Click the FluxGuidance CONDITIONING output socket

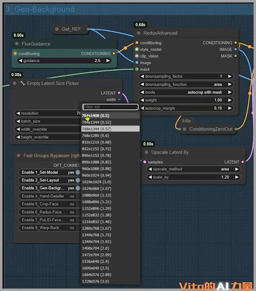[114, 54]
